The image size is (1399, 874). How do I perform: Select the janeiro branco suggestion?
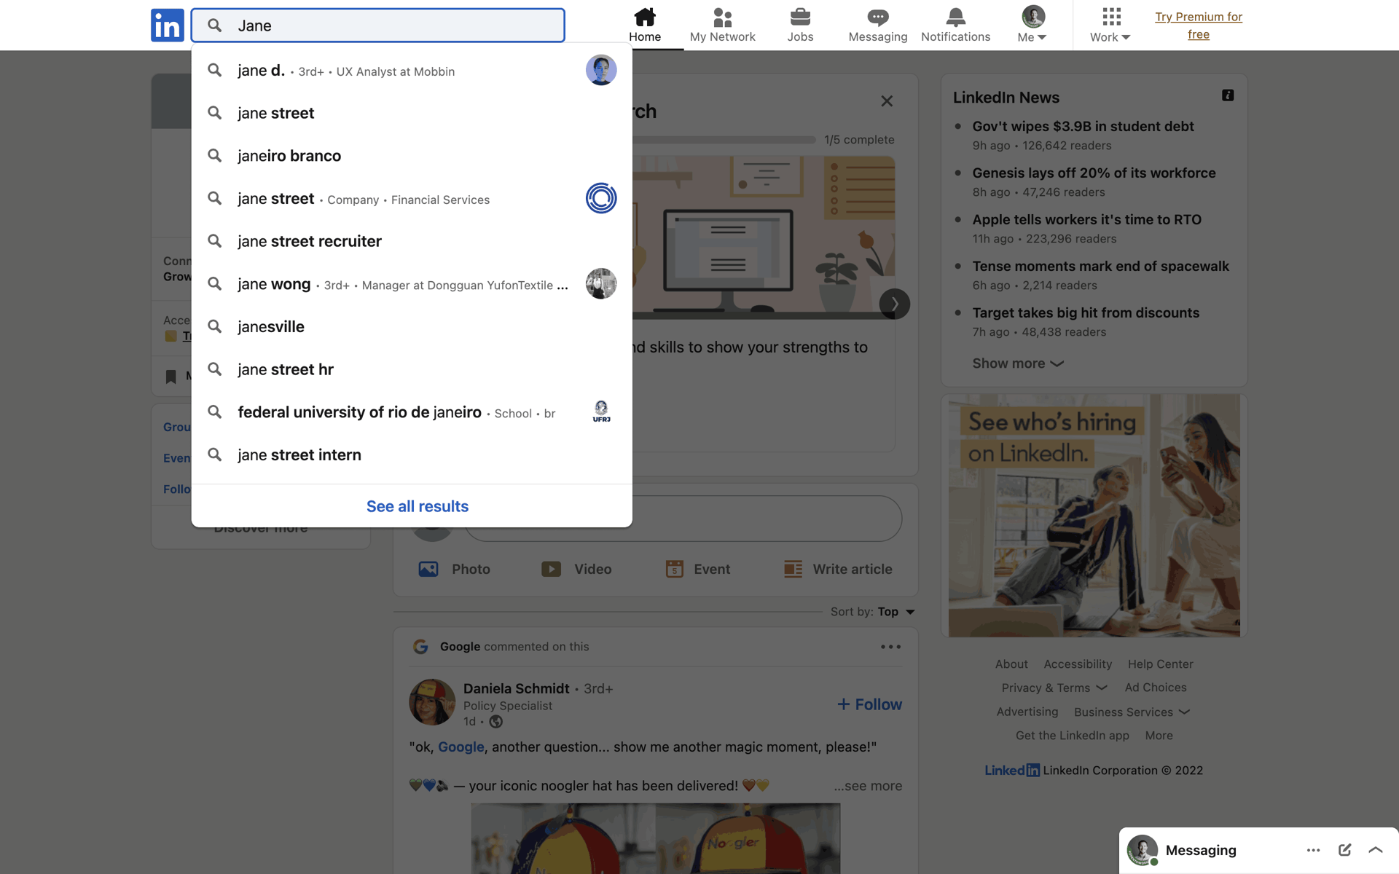pos(412,156)
